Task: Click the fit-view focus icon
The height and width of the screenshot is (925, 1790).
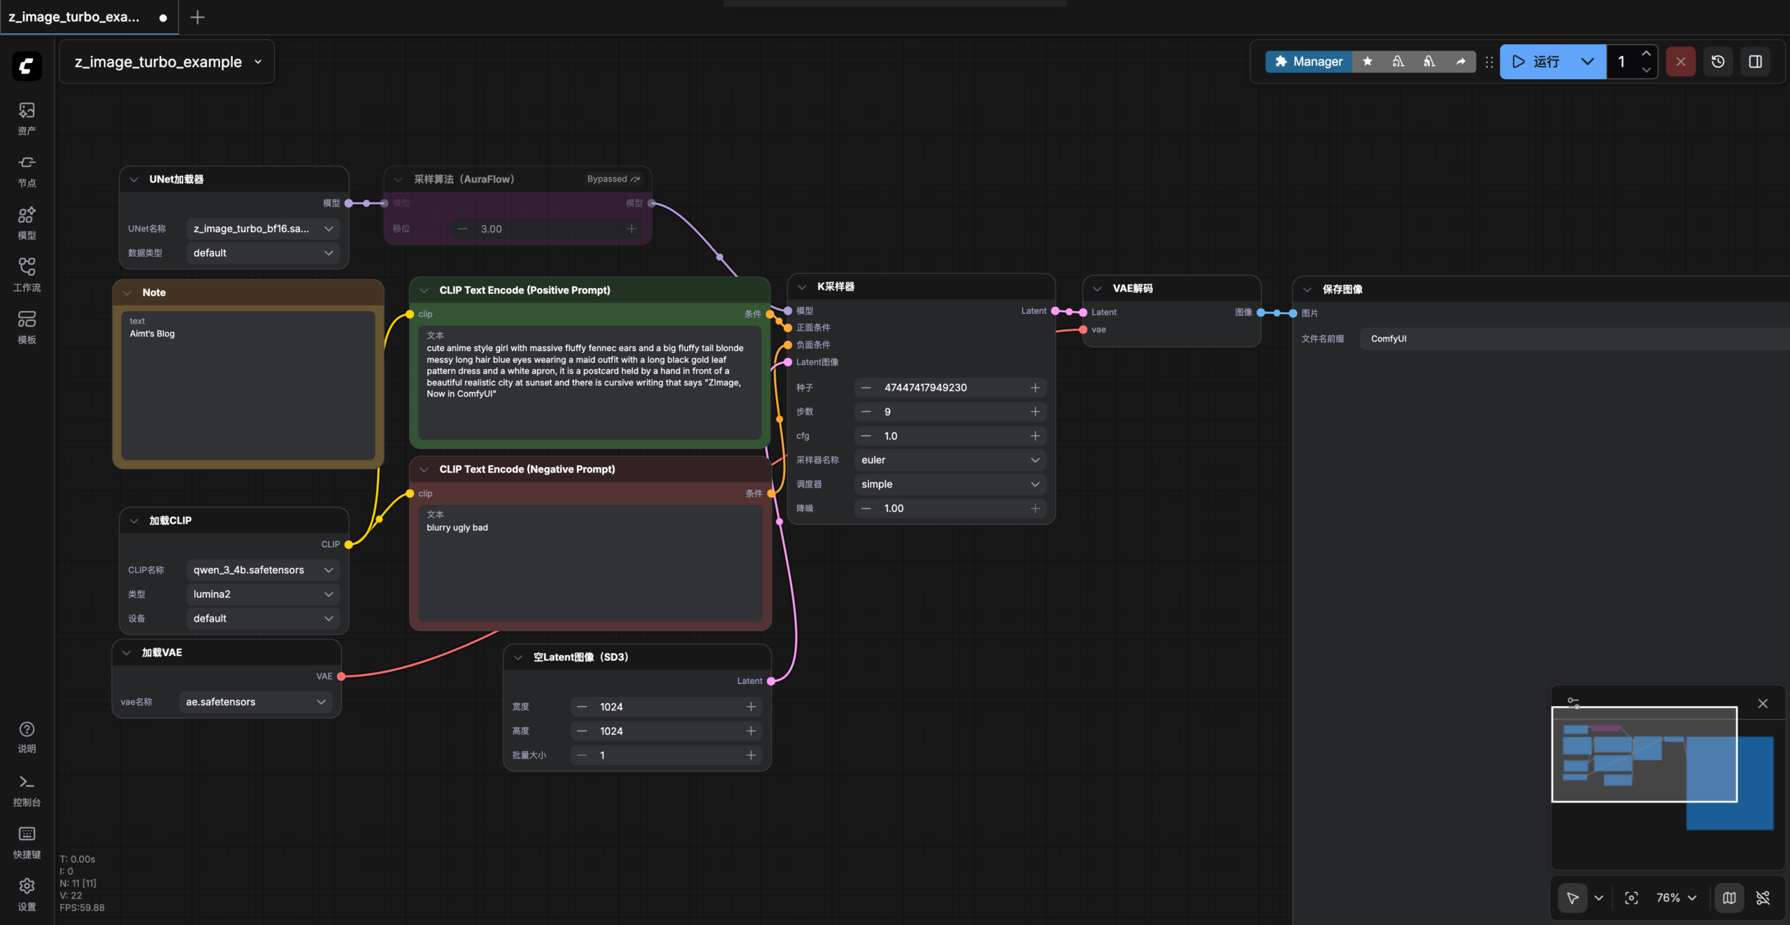Action: click(x=1631, y=898)
